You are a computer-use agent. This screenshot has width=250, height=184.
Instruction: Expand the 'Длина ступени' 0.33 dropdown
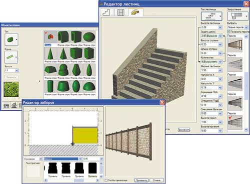click(220, 53)
